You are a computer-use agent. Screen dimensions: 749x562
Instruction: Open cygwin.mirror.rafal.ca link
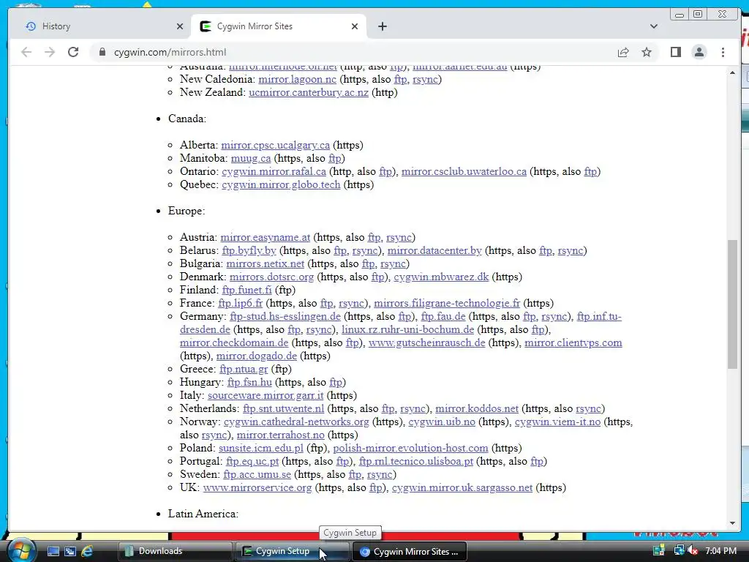[274, 171]
